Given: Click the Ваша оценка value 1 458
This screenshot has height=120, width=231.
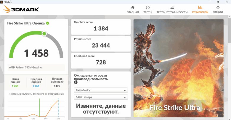Looking at the screenshot, I should click(15, 86).
